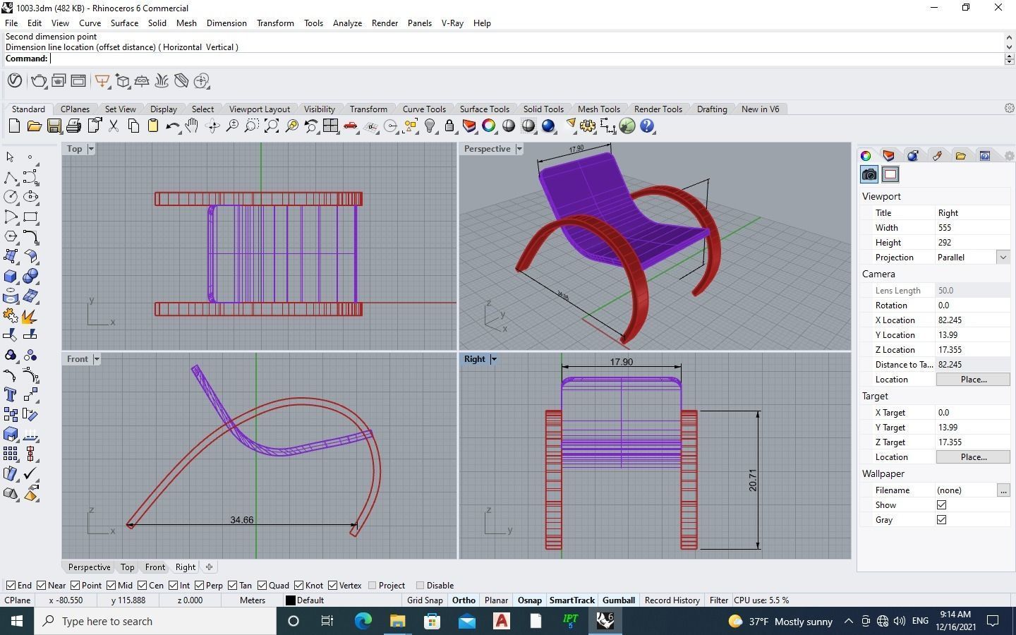The height and width of the screenshot is (635, 1016).
Task: Click the Paste clipboard icon
Action: coord(152,126)
